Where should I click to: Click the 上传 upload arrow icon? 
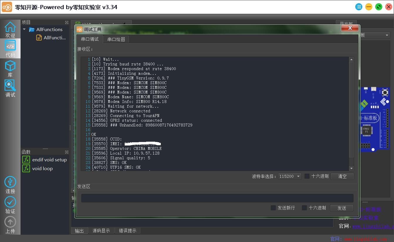(x=10, y=225)
